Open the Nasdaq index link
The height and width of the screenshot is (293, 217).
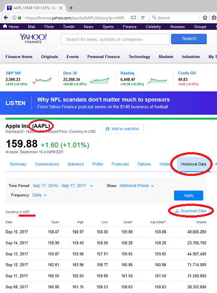point(127,73)
